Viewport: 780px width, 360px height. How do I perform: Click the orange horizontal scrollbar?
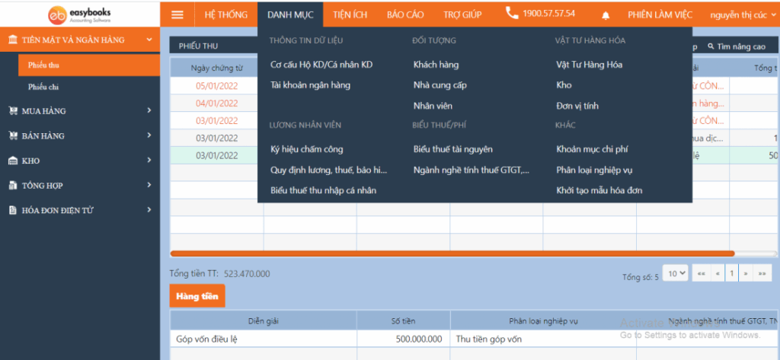(x=452, y=253)
